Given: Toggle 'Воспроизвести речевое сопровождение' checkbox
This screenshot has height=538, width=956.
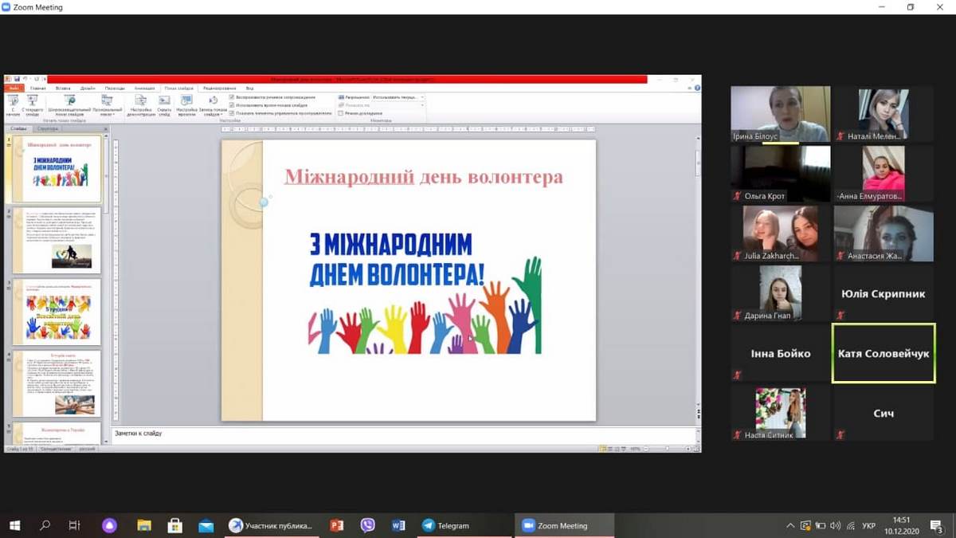Looking at the screenshot, I should pos(232,97).
